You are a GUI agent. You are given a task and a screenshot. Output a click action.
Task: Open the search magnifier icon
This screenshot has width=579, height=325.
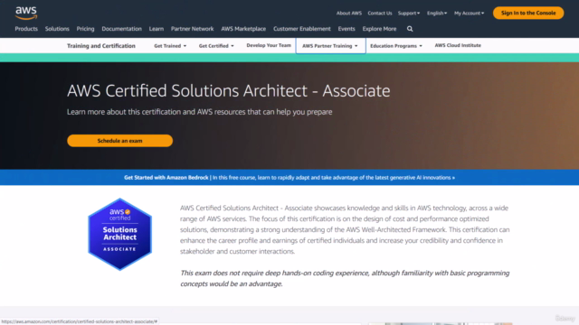tap(410, 29)
